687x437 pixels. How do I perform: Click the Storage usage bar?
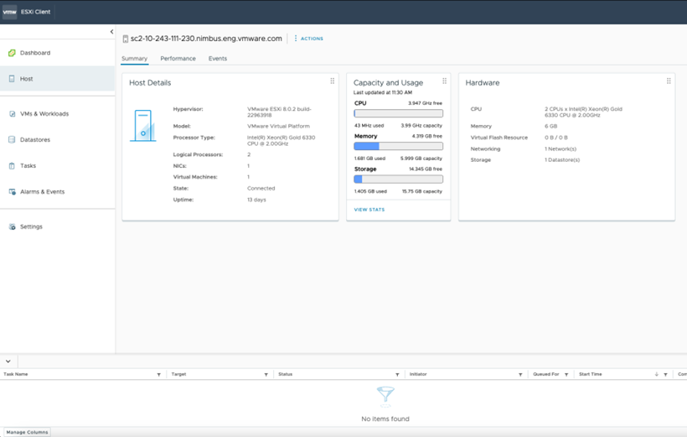click(398, 179)
